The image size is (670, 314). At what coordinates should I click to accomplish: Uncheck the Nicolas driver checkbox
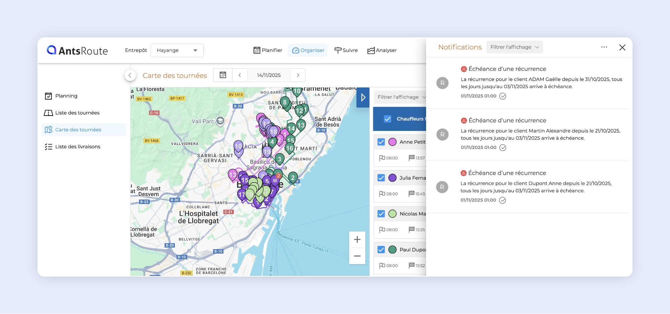point(381,214)
